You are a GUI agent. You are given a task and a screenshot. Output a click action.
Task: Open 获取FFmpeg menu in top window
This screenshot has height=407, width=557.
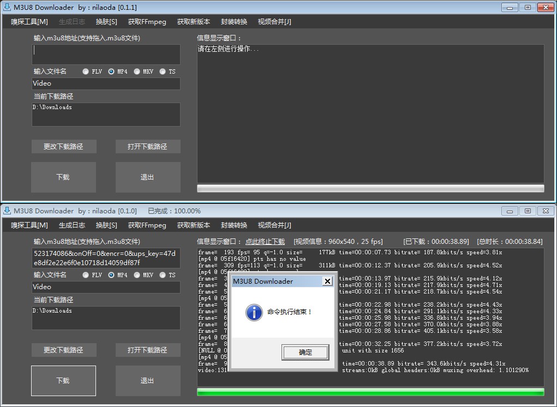pyautogui.click(x=147, y=22)
